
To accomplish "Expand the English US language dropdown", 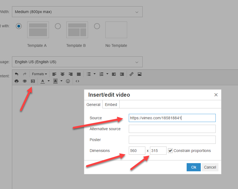I will 77,62.
